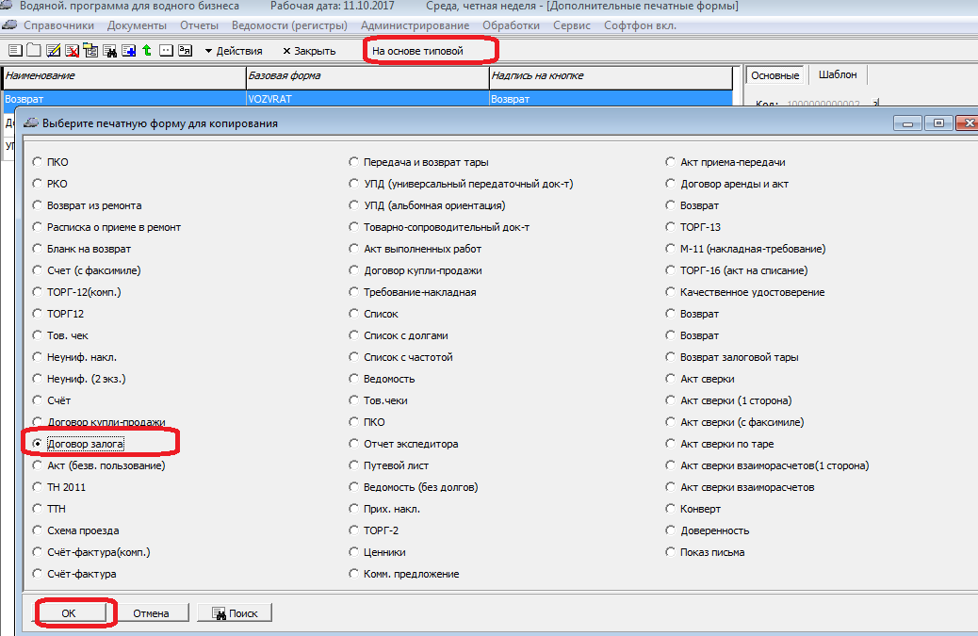Click the hierarchy tree icon in toolbar
Image resolution: width=978 pixels, height=636 pixels.
[x=90, y=50]
